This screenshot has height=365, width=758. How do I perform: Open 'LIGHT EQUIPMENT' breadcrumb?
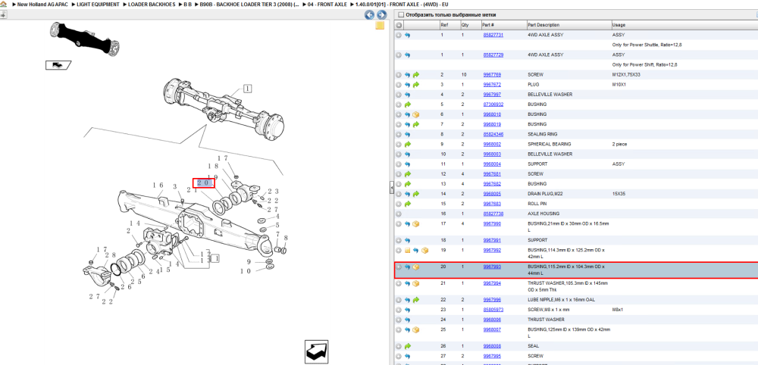pyautogui.click(x=98, y=4)
